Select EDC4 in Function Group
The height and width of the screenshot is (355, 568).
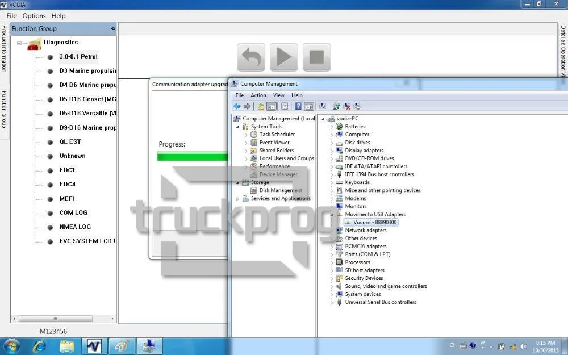68,184
